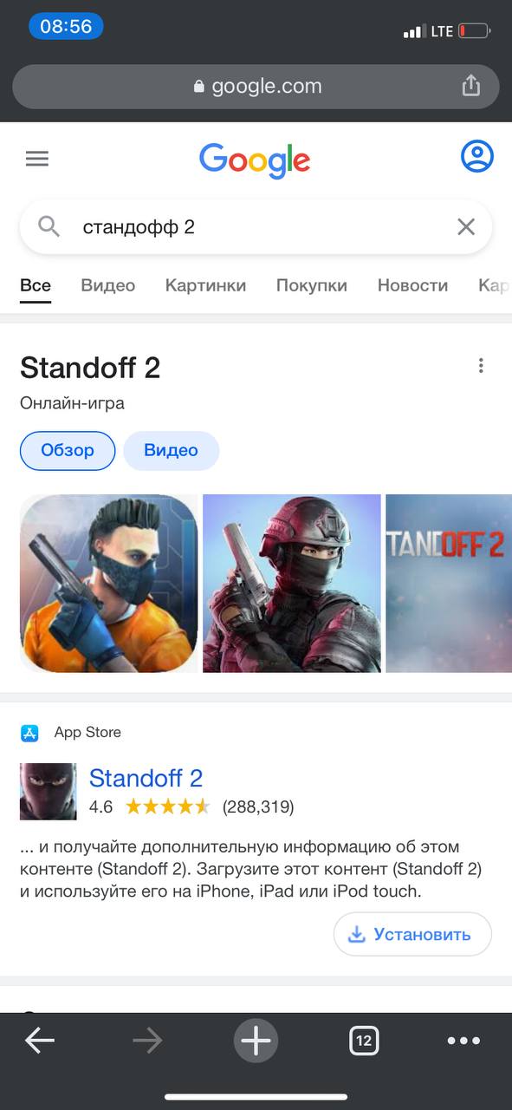Tap the Установить install button
The image size is (512, 1110).
point(412,934)
